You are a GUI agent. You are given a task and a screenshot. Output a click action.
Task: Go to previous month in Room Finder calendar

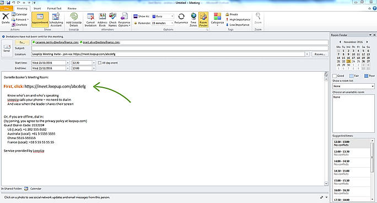click(x=340, y=42)
